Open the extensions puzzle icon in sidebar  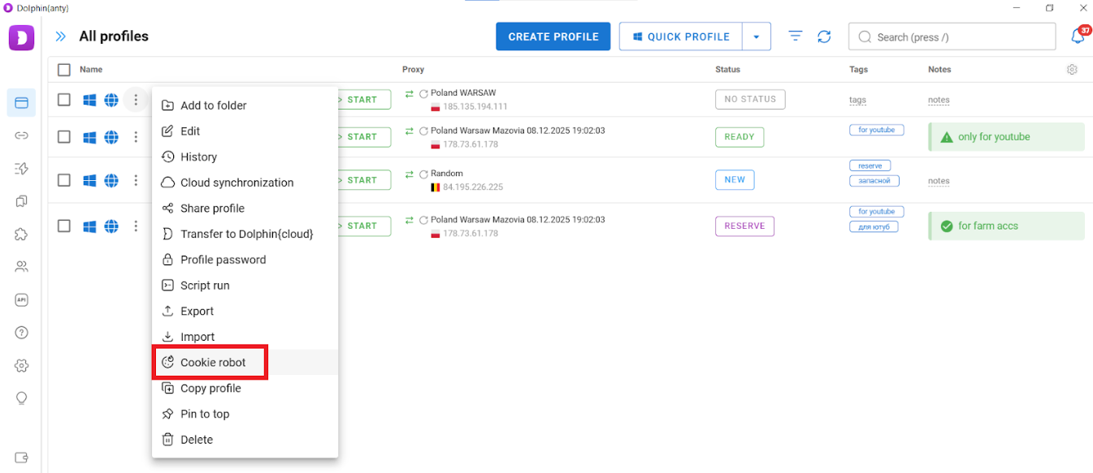tap(22, 234)
